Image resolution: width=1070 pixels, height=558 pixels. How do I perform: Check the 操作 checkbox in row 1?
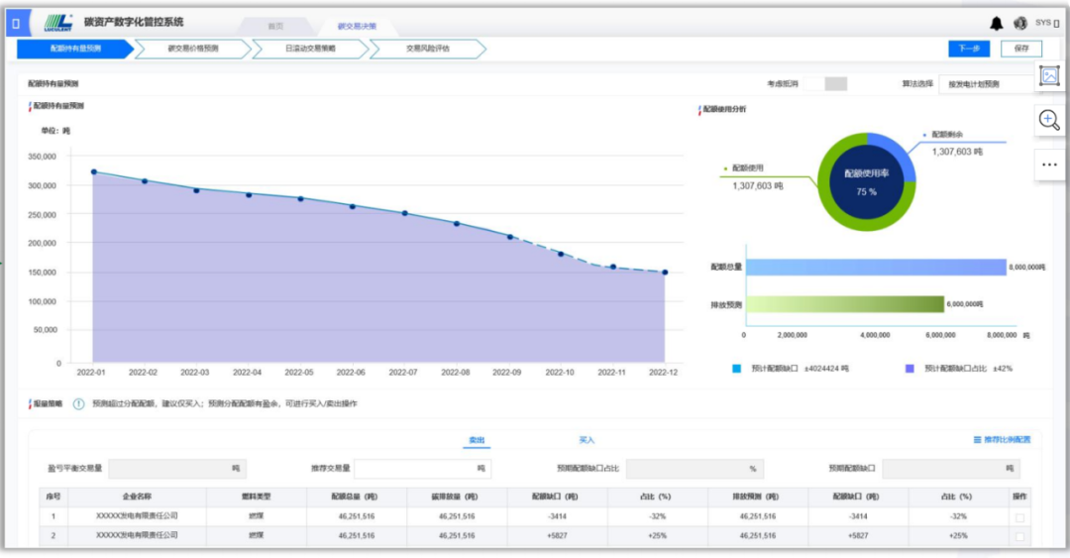coord(1020,517)
